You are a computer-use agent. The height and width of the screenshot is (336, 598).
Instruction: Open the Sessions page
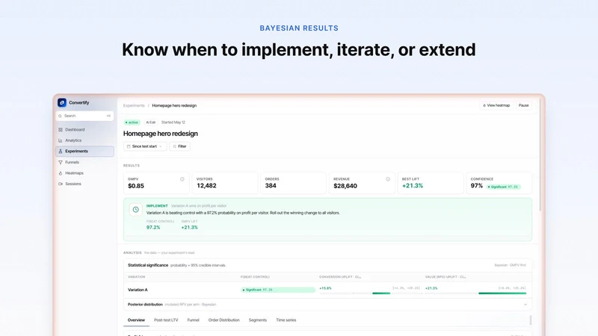[84, 184]
